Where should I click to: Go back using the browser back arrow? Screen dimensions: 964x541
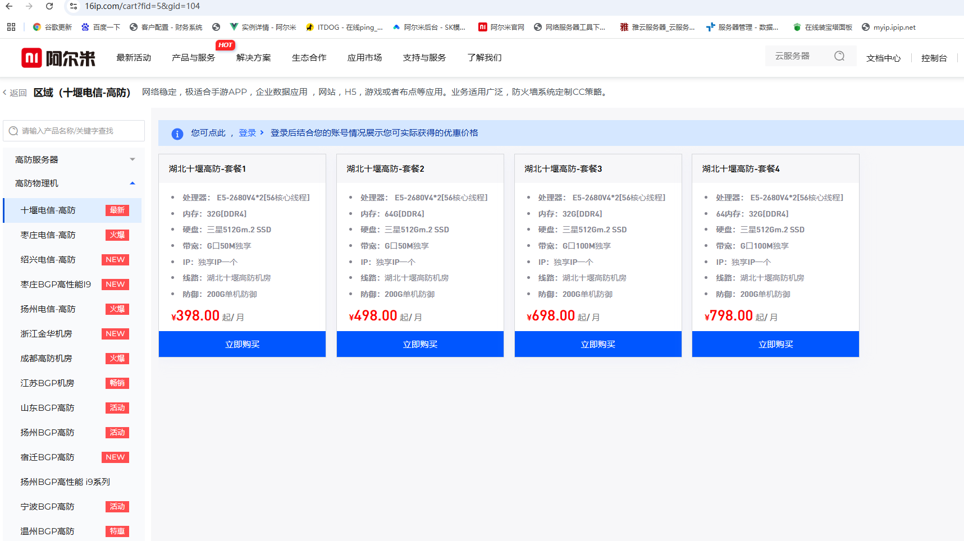click(x=9, y=6)
